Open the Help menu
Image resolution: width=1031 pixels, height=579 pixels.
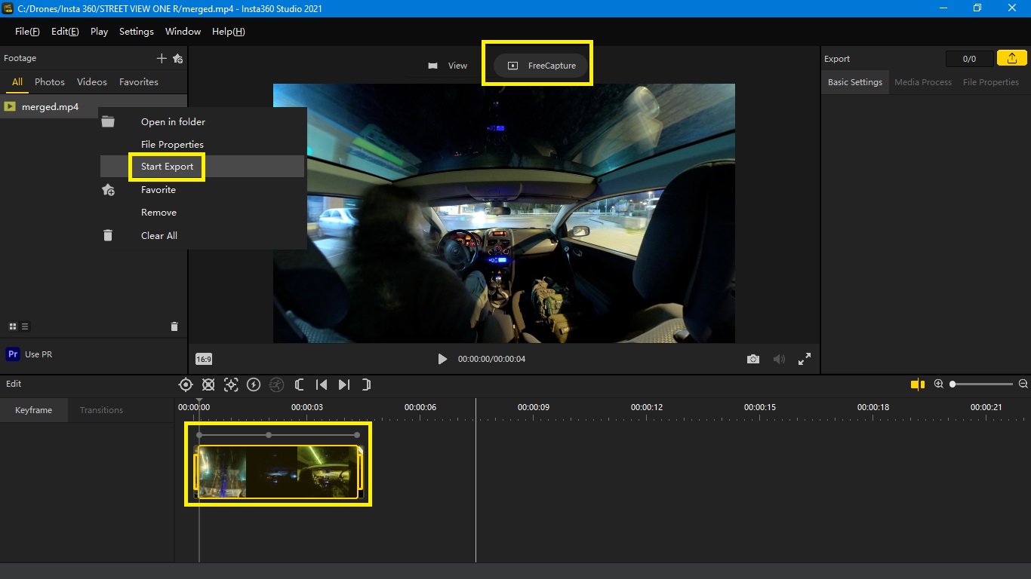pos(229,32)
